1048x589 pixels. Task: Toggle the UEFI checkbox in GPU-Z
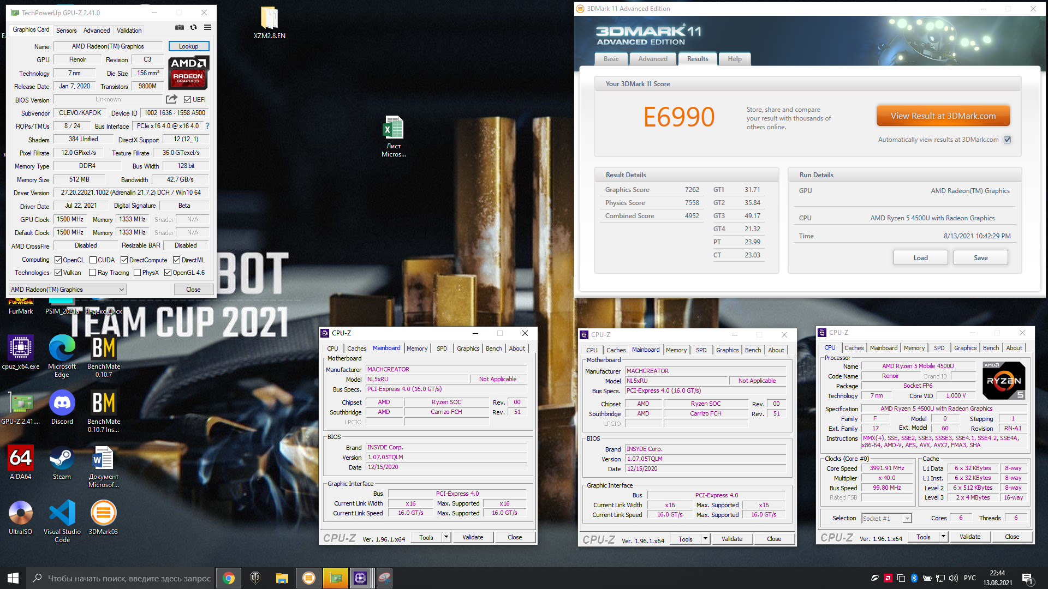(187, 100)
